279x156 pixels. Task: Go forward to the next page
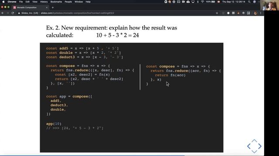[x=8, y=13]
